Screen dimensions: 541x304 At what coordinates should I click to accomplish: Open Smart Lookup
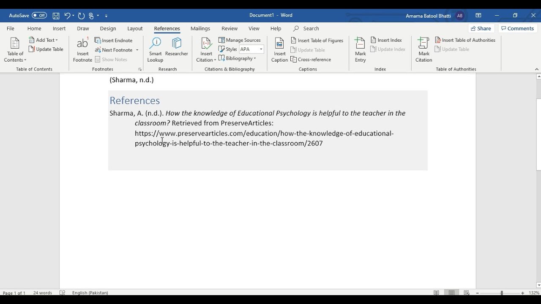(155, 50)
